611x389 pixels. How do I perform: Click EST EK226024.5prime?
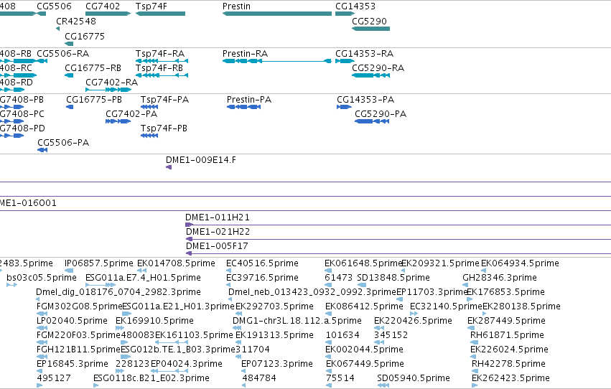click(x=509, y=350)
